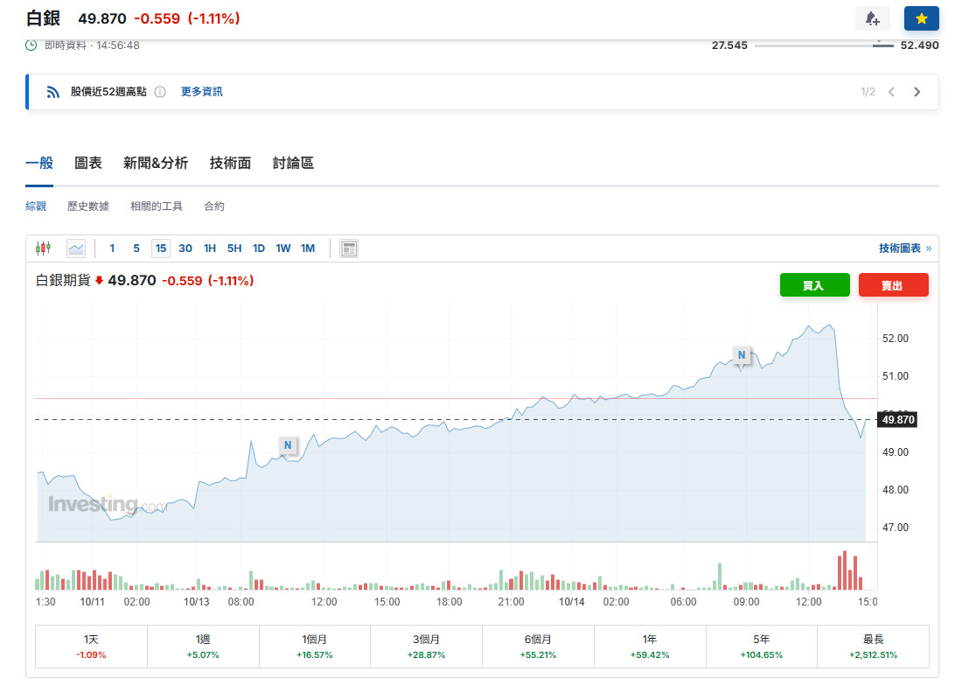Open the 圖表 tab
Viewport: 955px width, 686px height.
(x=88, y=163)
